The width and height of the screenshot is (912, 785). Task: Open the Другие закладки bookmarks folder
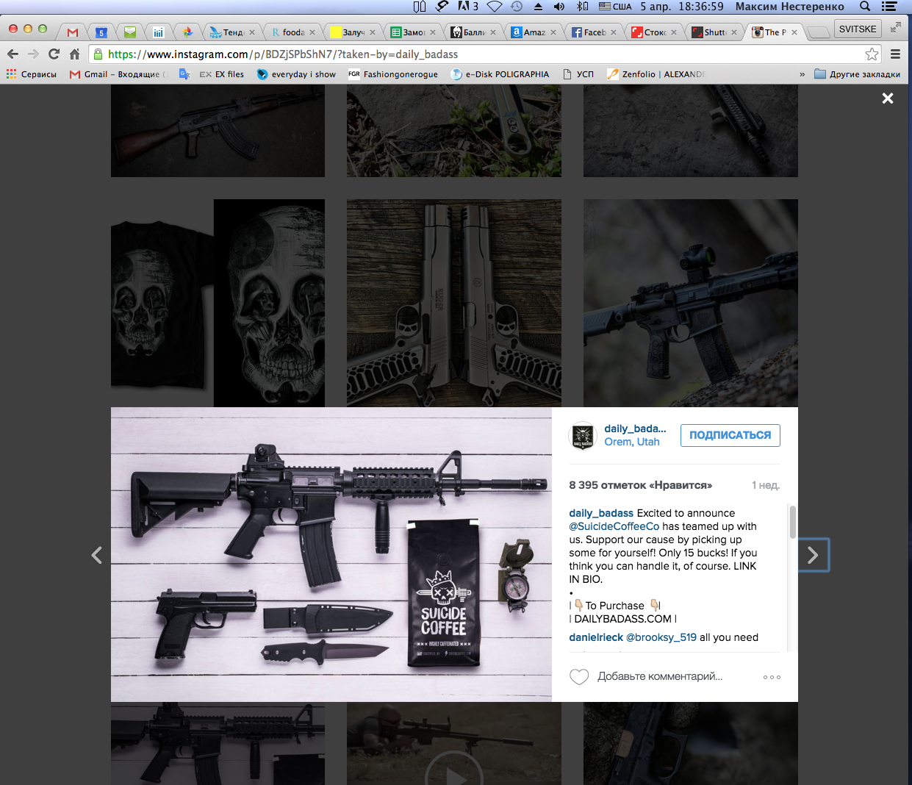click(x=858, y=74)
